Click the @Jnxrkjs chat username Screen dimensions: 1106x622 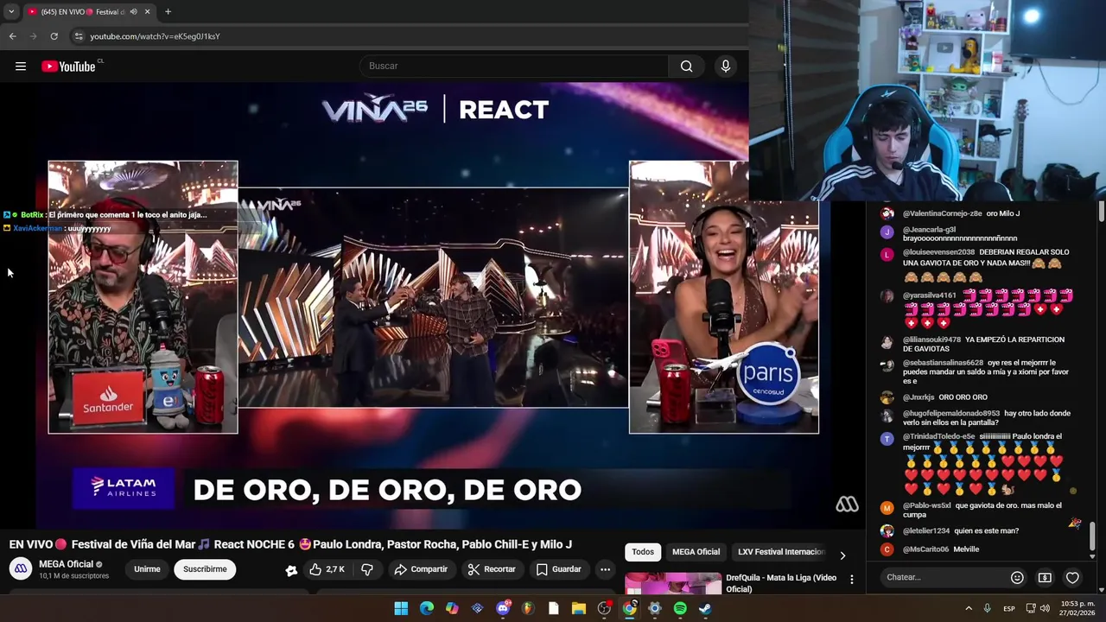click(918, 397)
